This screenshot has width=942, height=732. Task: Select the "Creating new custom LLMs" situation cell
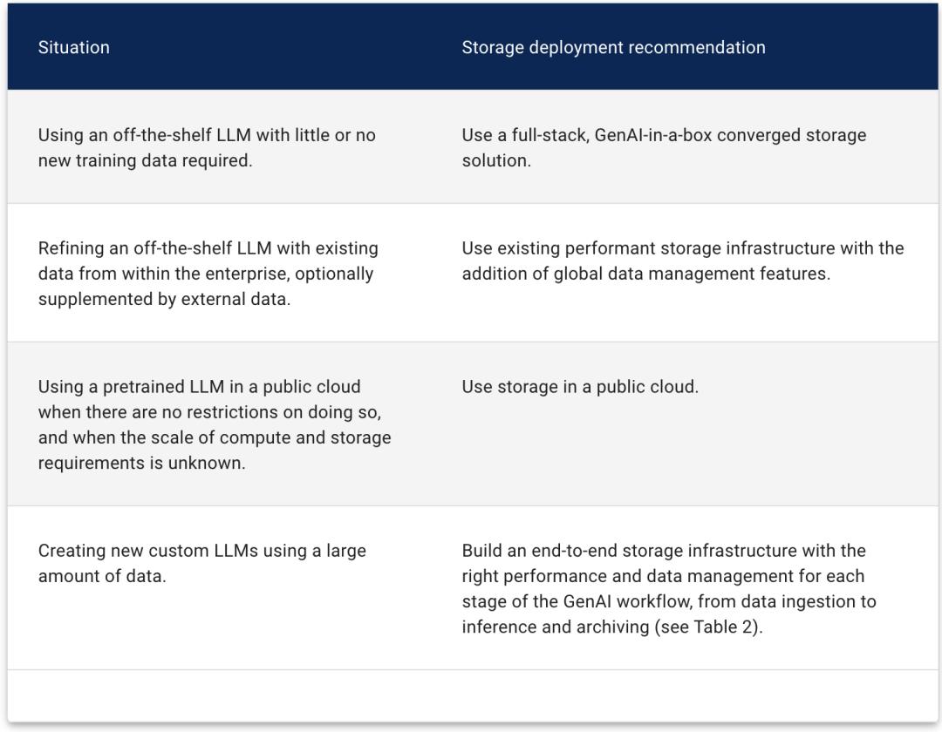click(x=202, y=562)
